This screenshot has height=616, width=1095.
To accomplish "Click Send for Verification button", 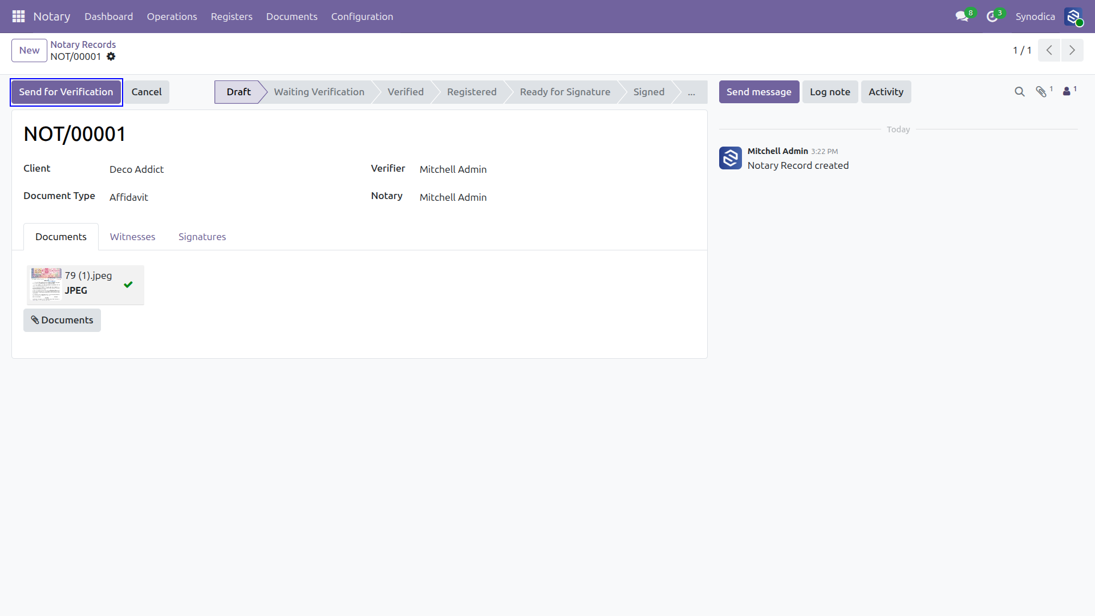I will [66, 92].
